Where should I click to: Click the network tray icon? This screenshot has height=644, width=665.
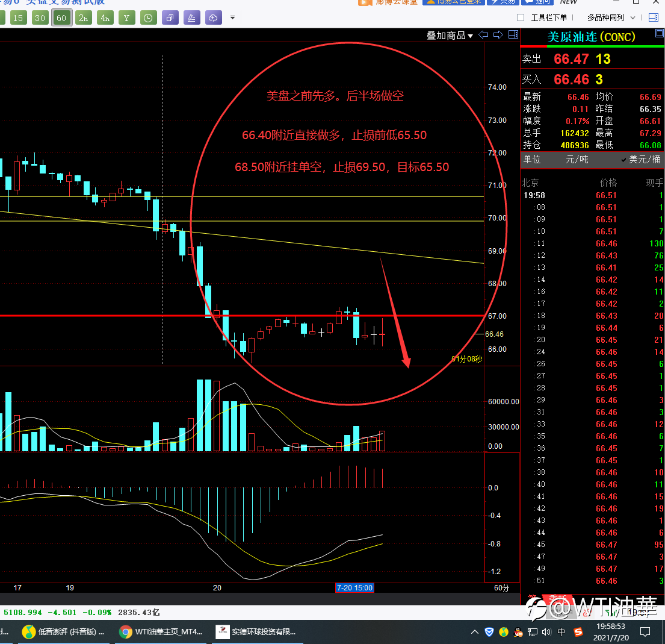point(532,632)
